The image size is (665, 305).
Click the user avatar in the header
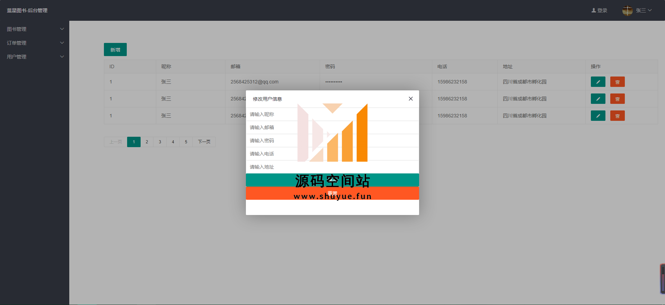(627, 10)
